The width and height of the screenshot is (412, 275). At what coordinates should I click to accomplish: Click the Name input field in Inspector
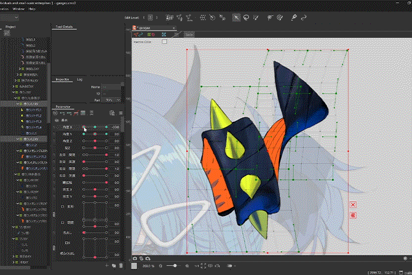coord(111,87)
